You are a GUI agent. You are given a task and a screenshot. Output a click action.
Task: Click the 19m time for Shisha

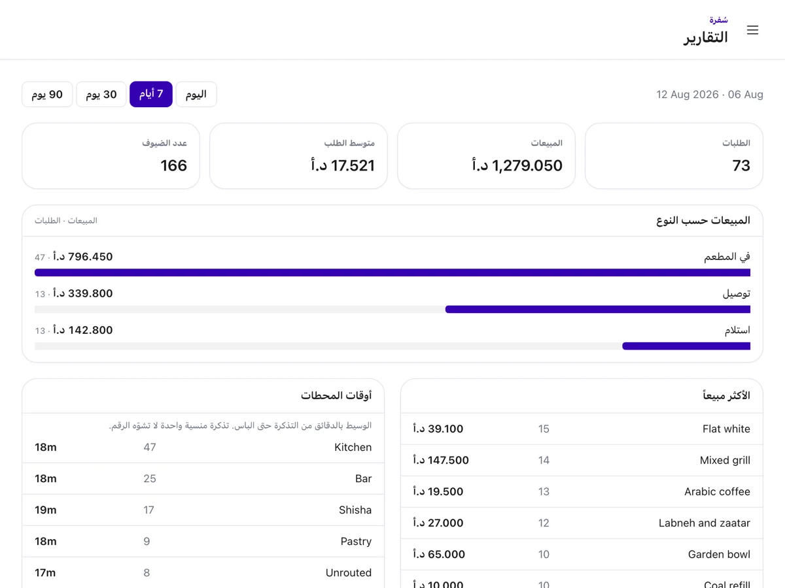click(x=46, y=510)
